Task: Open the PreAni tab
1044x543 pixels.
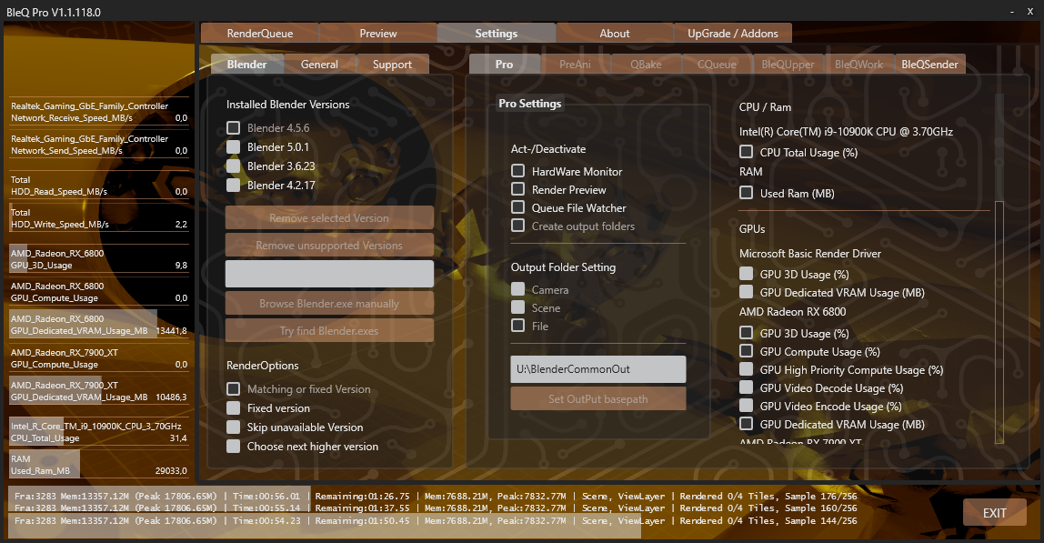Action: (576, 64)
